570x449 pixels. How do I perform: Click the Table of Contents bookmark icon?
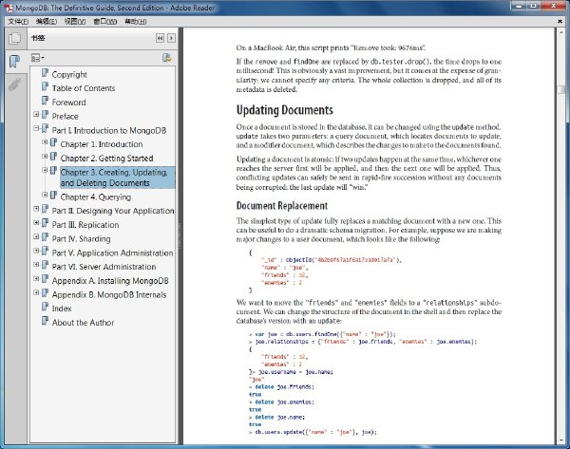(x=45, y=86)
